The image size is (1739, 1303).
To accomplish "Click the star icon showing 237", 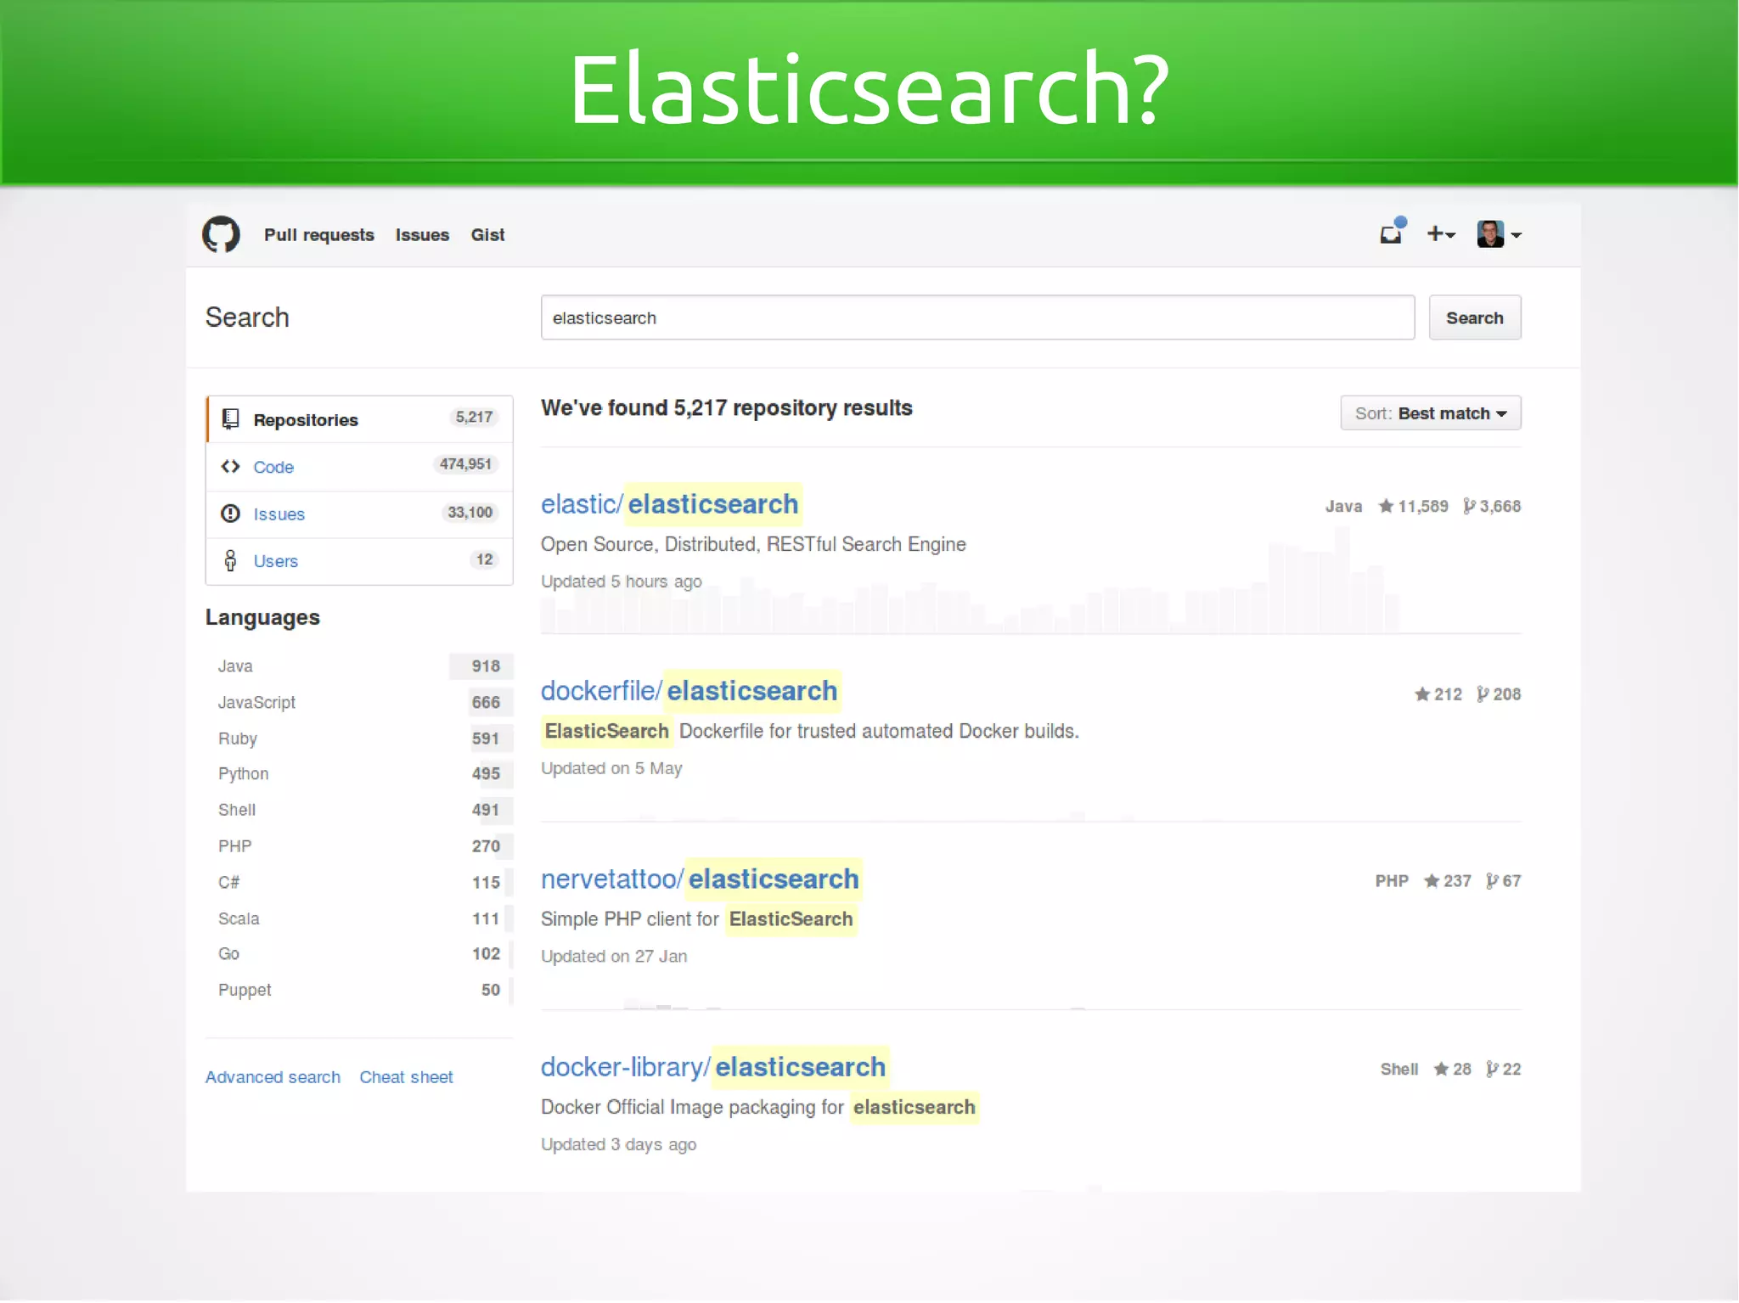I will tap(1432, 881).
